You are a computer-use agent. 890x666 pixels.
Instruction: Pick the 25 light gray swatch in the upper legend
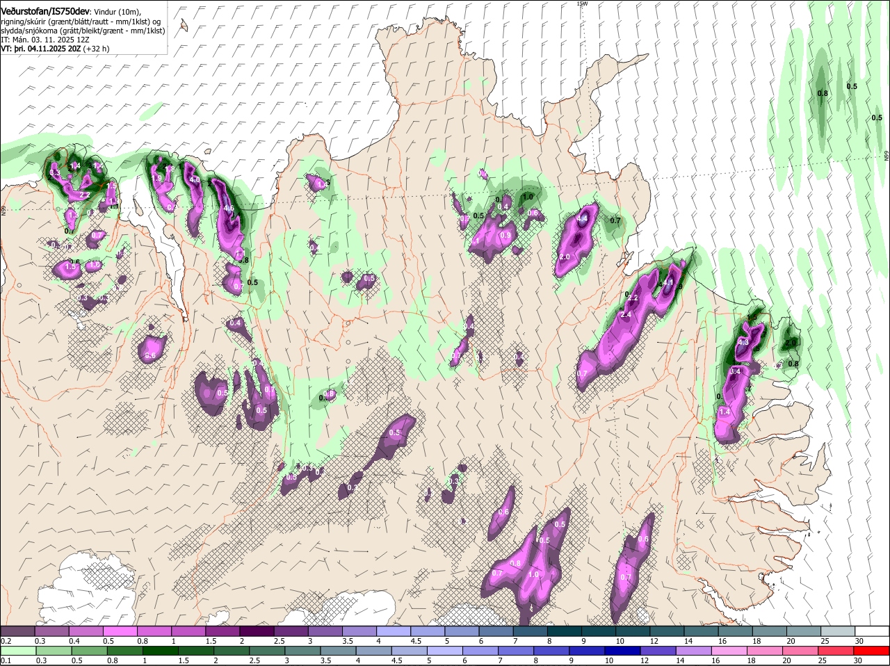(x=838, y=631)
